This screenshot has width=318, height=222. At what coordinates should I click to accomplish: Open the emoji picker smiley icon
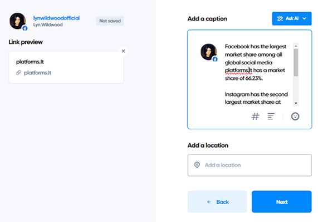click(295, 117)
